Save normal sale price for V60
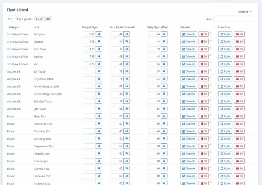This screenshot has height=185, width=262. click(126, 64)
